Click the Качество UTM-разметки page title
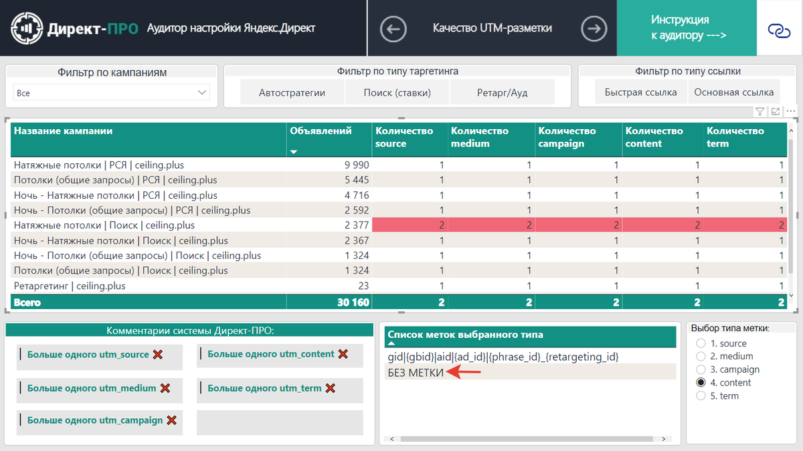The height and width of the screenshot is (451, 803). [493, 28]
